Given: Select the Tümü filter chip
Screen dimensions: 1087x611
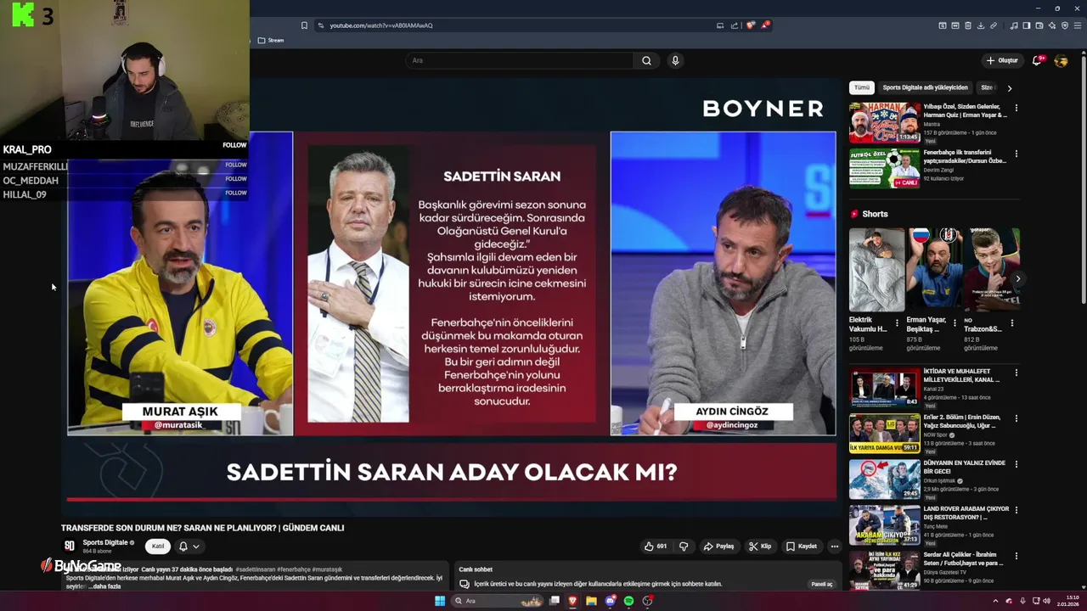Looking at the screenshot, I should [862, 87].
